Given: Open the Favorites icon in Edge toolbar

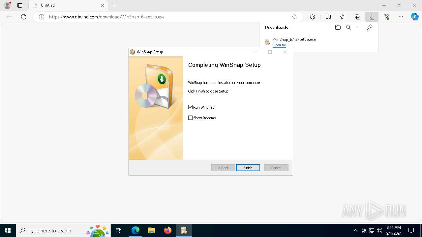Looking at the screenshot, I should [x=343, y=17].
